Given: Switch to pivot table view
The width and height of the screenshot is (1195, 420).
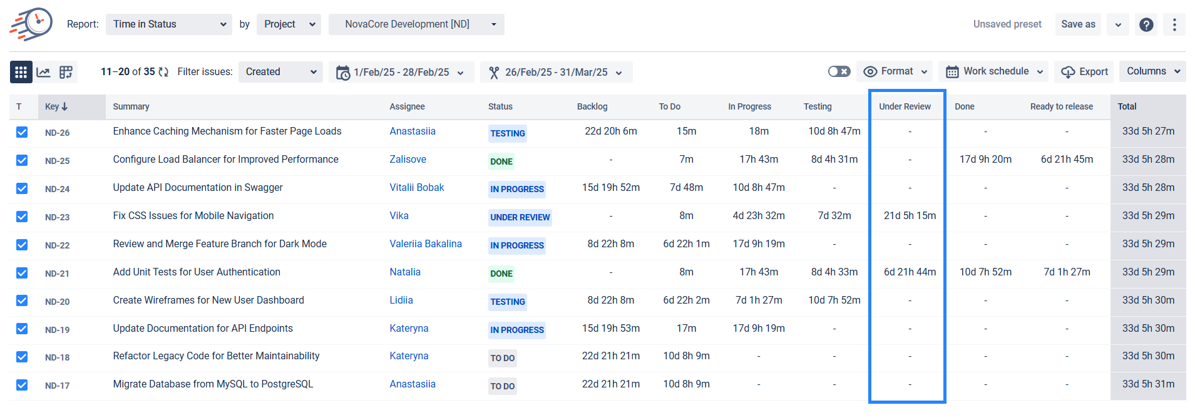Looking at the screenshot, I should [66, 72].
